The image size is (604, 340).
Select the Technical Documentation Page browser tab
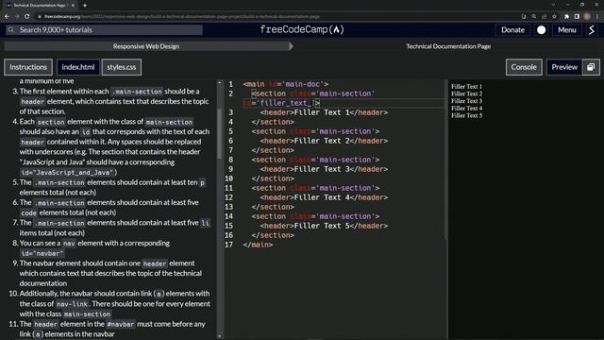point(41,6)
